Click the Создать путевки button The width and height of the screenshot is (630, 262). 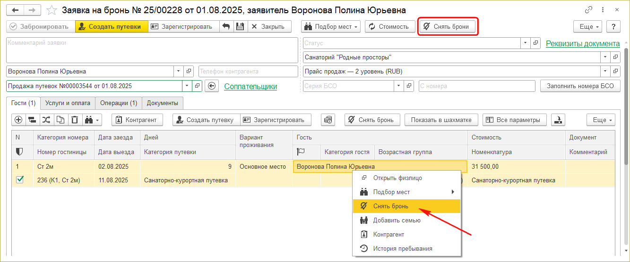[112, 27]
